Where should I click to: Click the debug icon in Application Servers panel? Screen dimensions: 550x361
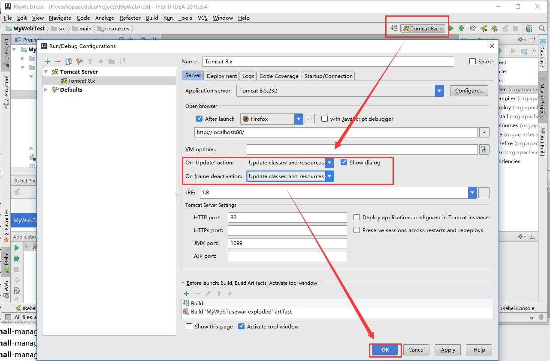click(x=17, y=259)
